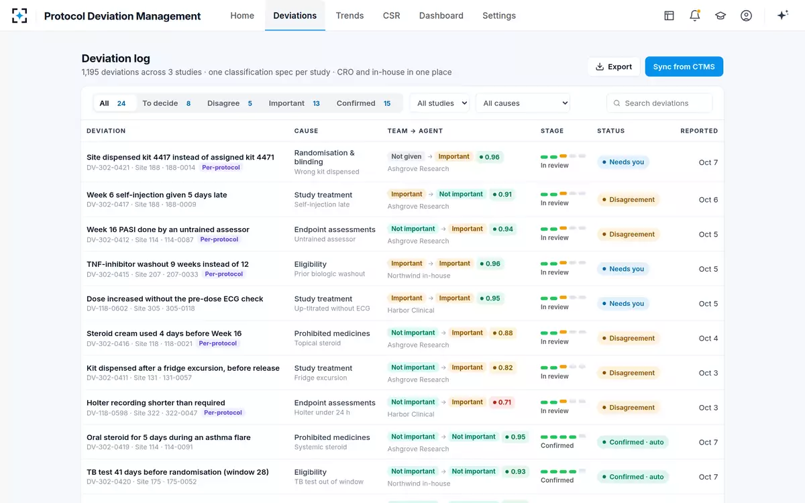805x503 pixels.
Task: Open the CSR tab
Action: 391,15
